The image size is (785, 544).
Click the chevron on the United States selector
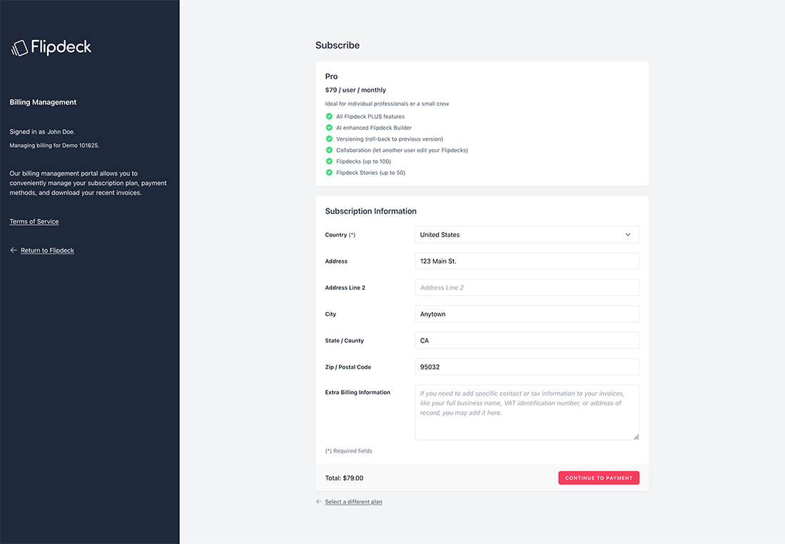(x=627, y=234)
